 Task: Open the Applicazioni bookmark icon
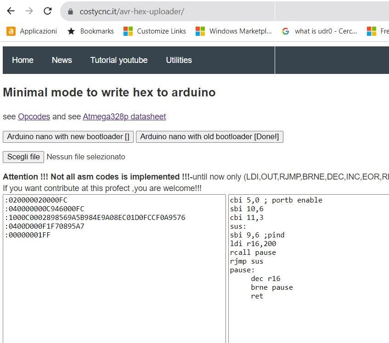point(11,31)
